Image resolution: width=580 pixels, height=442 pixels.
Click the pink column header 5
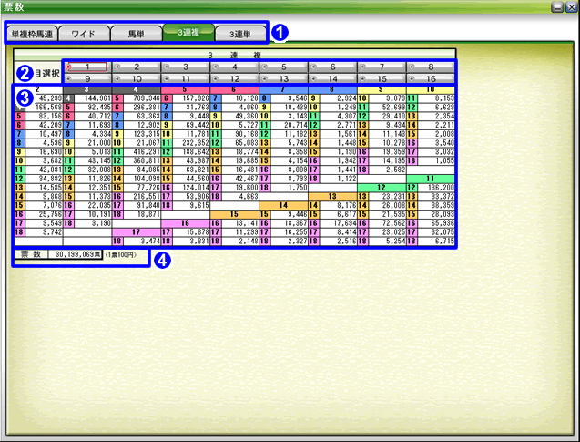click(186, 89)
